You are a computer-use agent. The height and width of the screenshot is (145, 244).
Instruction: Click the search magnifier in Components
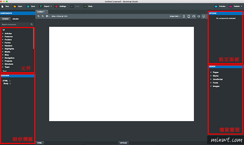(x=32, y=25)
